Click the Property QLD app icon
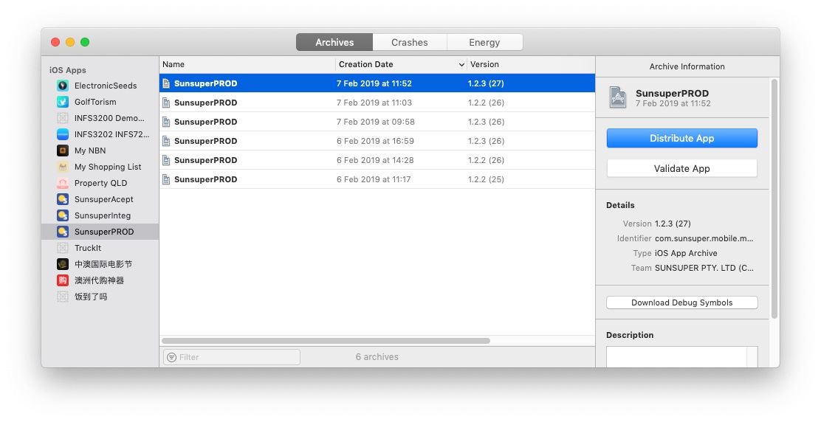This screenshot has width=821, height=422. pyautogui.click(x=63, y=182)
